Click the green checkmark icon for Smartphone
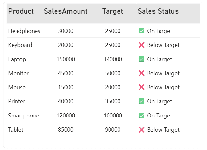The width and height of the screenshot is (207, 150). (x=141, y=116)
